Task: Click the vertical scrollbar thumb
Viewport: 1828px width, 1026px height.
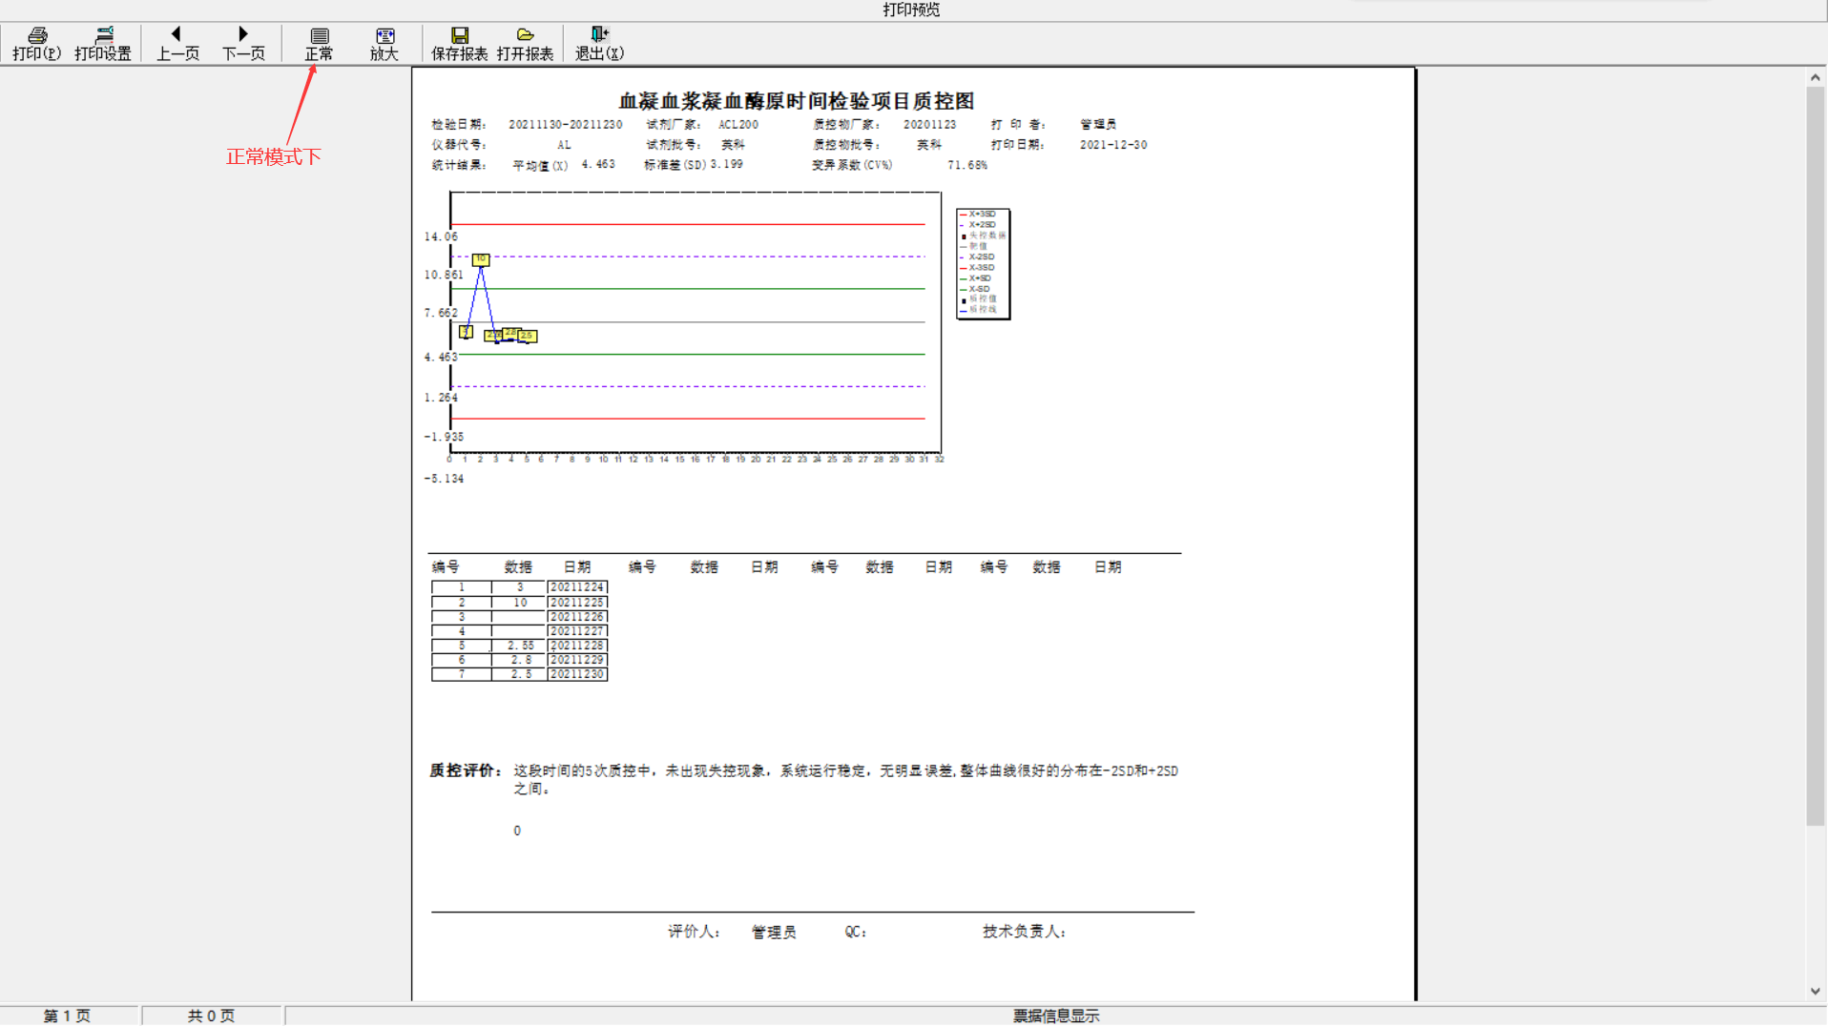Action: point(1815,456)
